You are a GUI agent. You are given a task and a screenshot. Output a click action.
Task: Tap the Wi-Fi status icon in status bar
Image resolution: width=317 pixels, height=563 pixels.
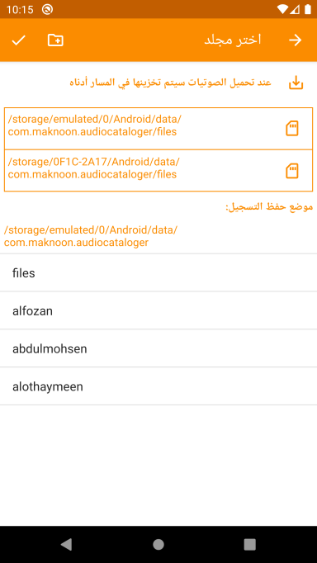click(x=282, y=9)
